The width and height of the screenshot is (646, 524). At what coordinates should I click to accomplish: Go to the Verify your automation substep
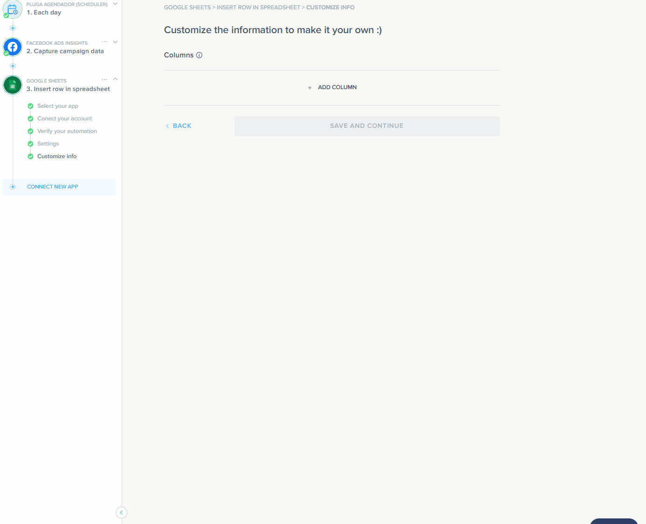pos(67,131)
